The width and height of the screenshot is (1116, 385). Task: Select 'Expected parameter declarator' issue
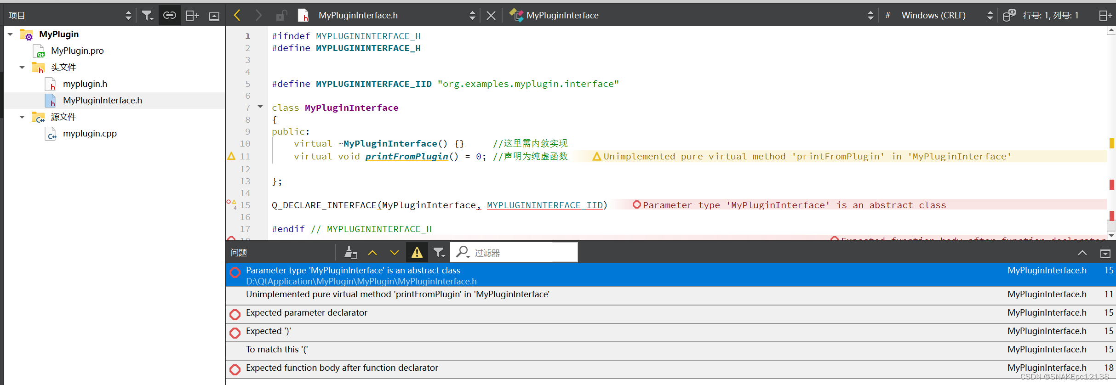click(670, 313)
